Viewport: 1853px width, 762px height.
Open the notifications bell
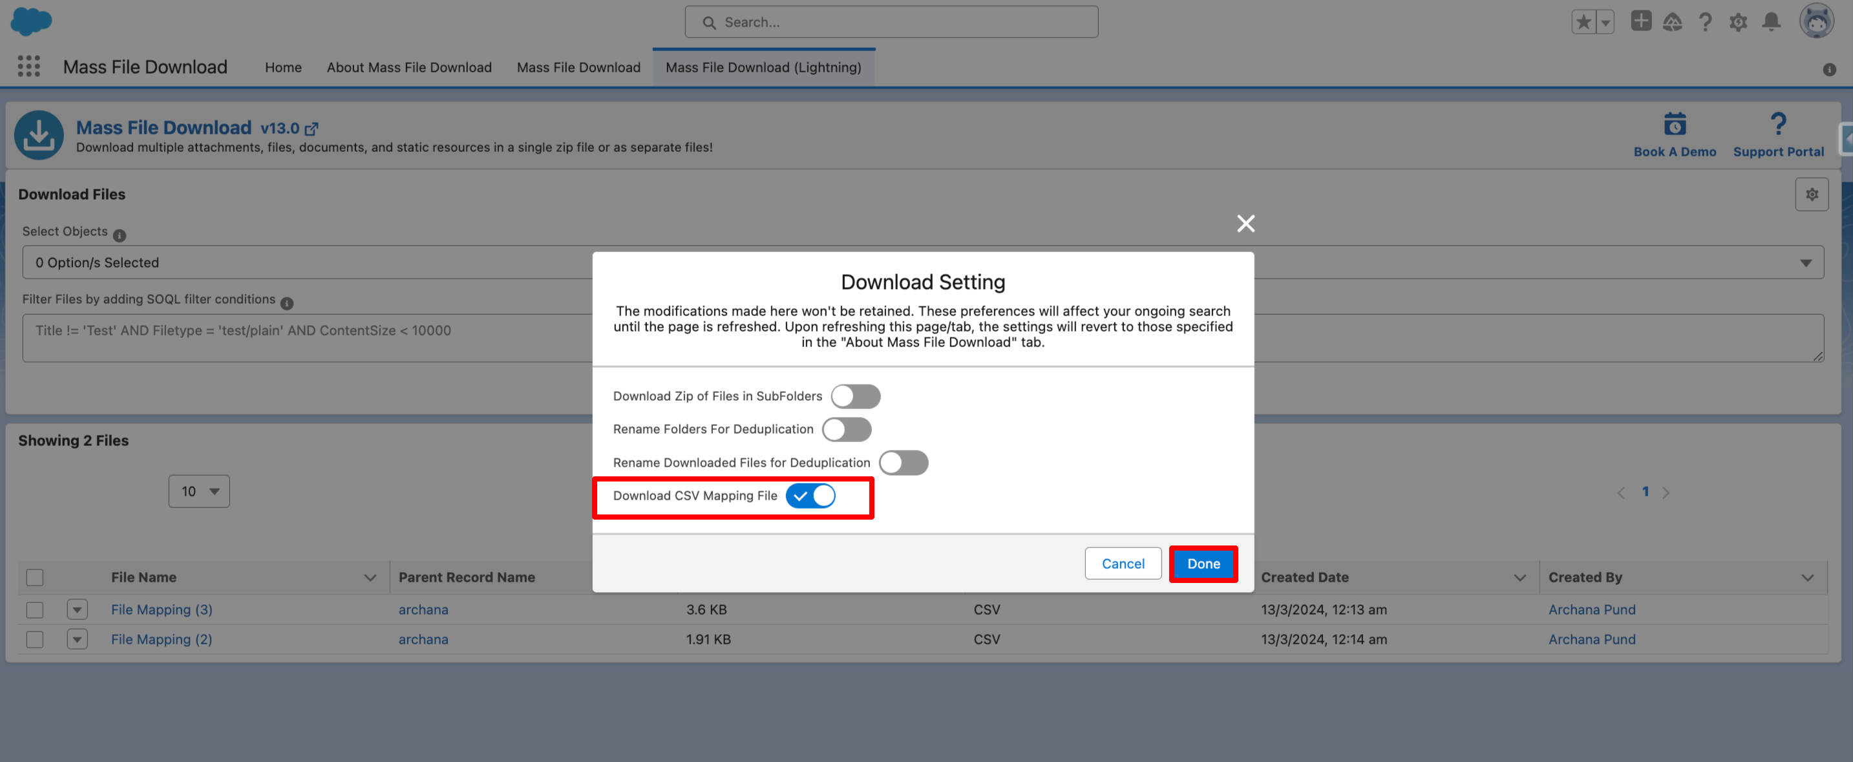[x=1771, y=23]
